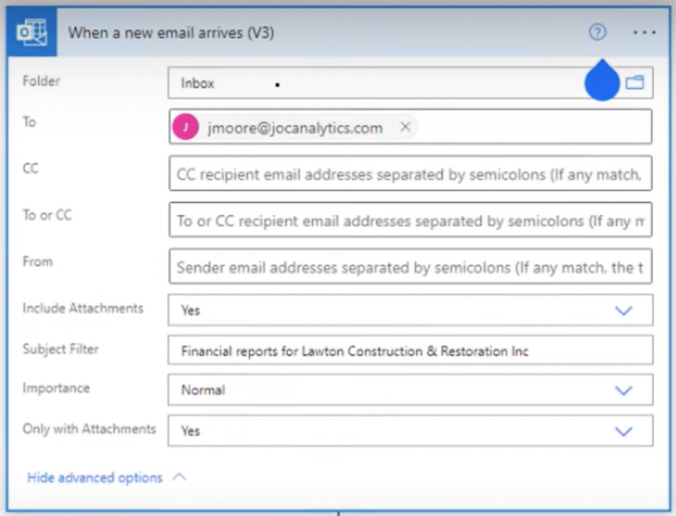676x516 pixels.
Task: Click the Folder field showing Inbox
Action: click(x=410, y=83)
